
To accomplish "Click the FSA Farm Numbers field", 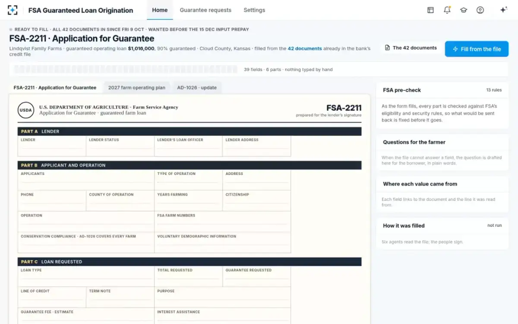I will pos(222,222).
